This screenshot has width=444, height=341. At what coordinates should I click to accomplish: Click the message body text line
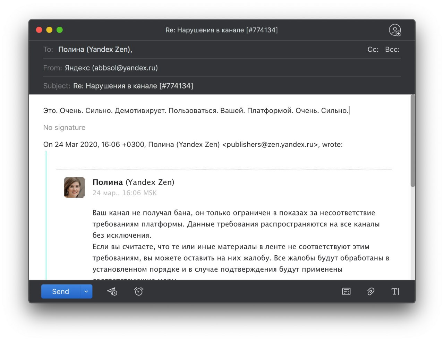(x=196, y=111)
